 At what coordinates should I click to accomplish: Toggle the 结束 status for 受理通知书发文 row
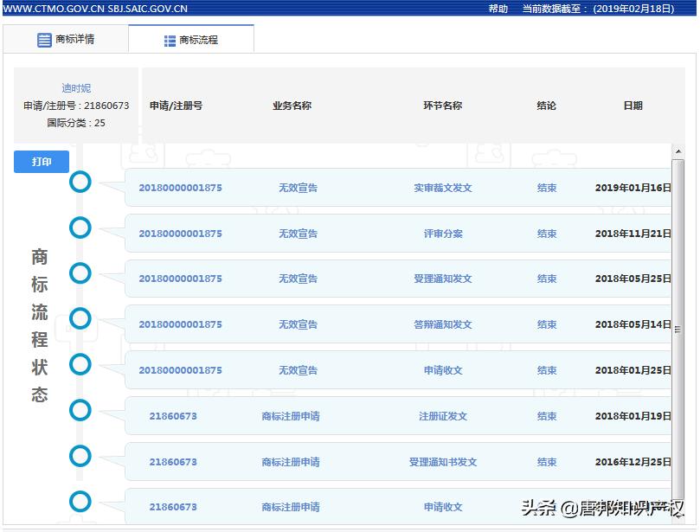(x=546, y=462)
